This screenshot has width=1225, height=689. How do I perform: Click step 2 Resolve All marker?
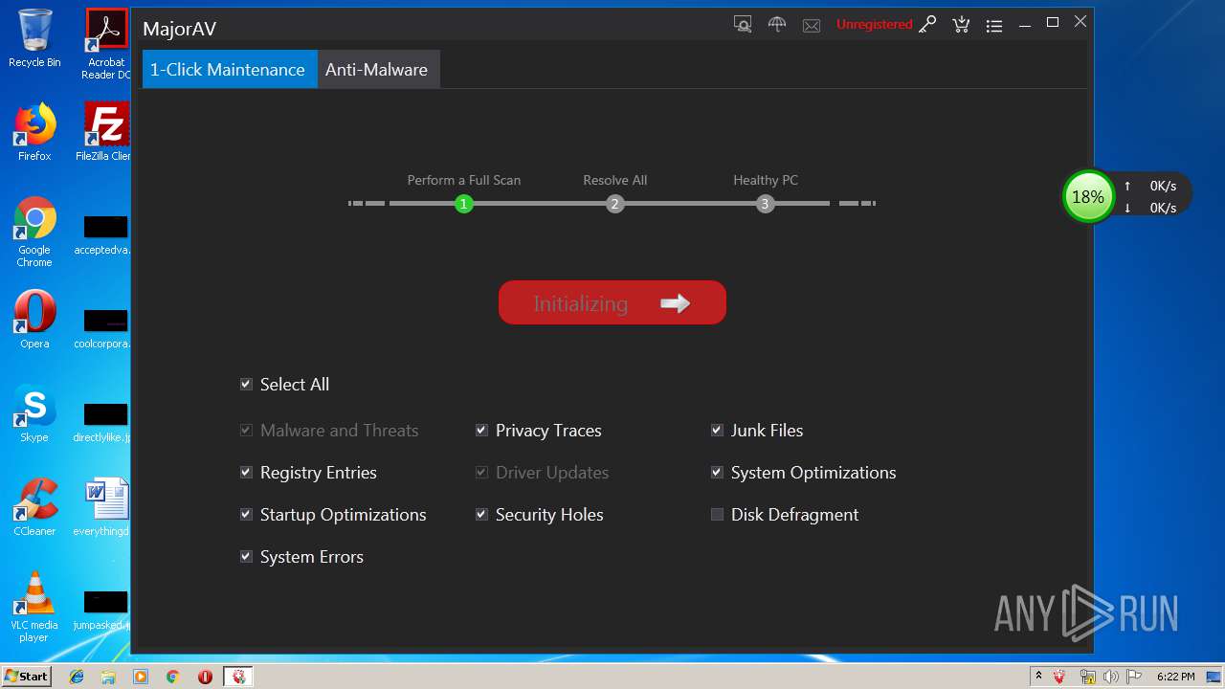click(615, 204)
